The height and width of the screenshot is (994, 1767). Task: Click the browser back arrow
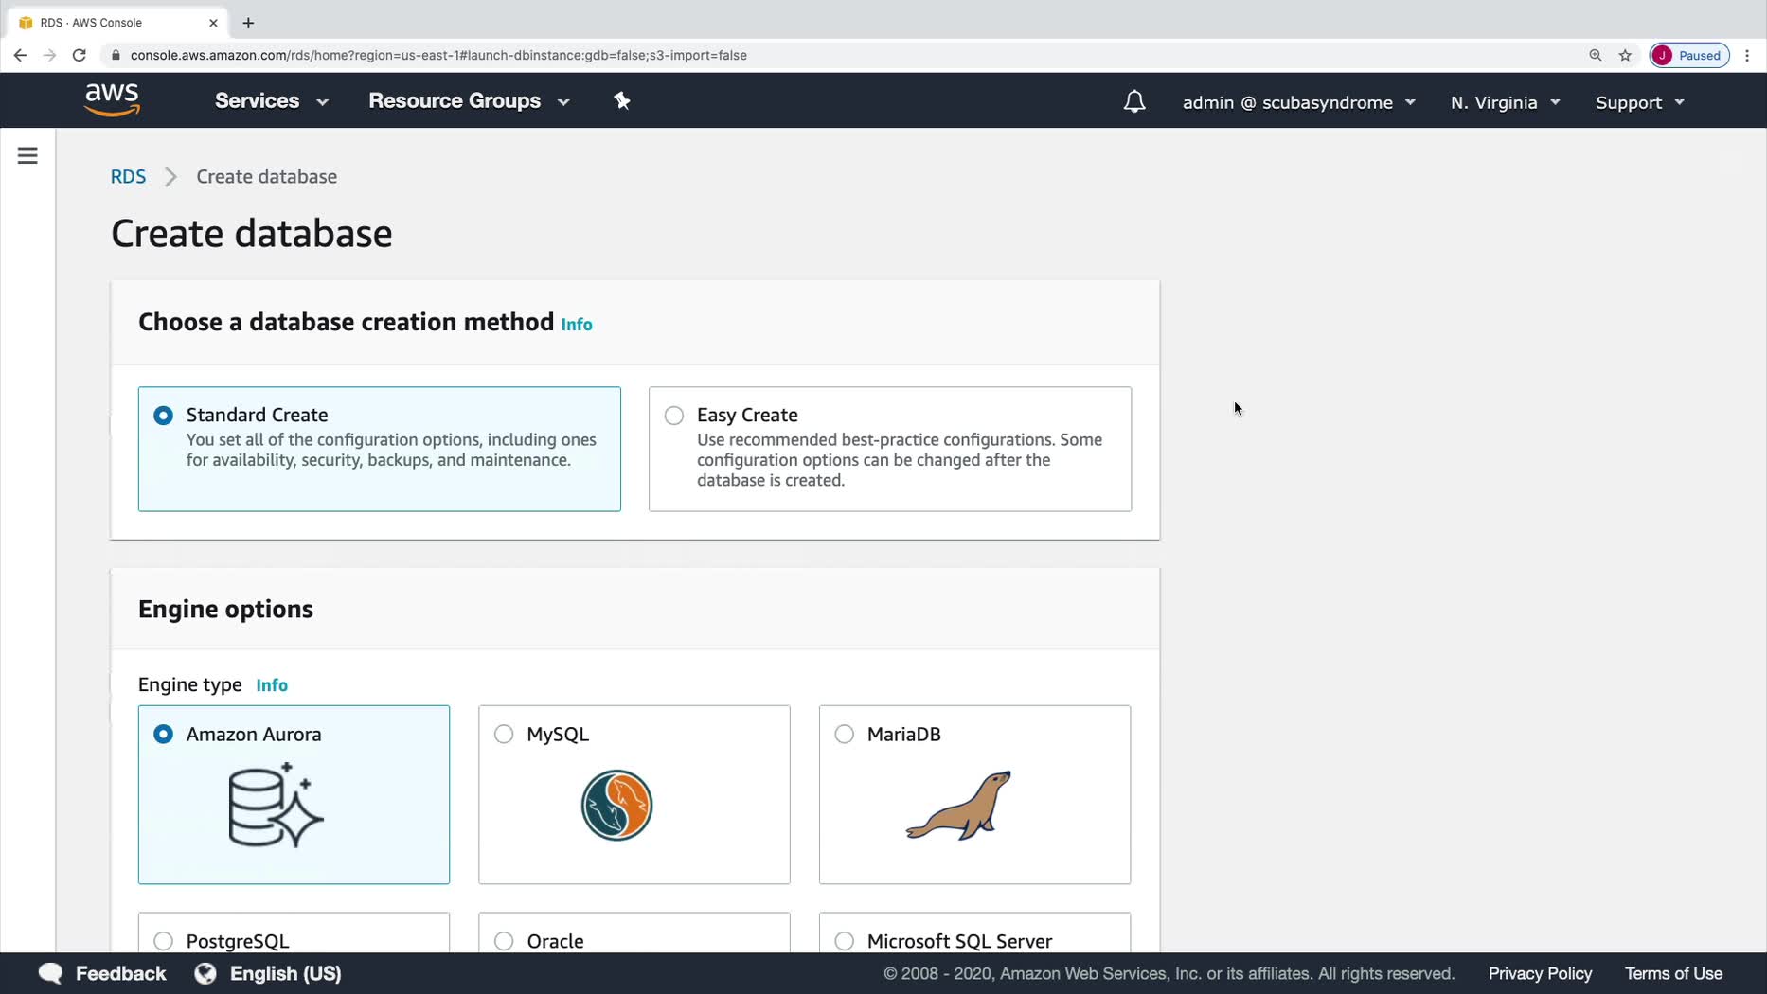coord(20,55)
